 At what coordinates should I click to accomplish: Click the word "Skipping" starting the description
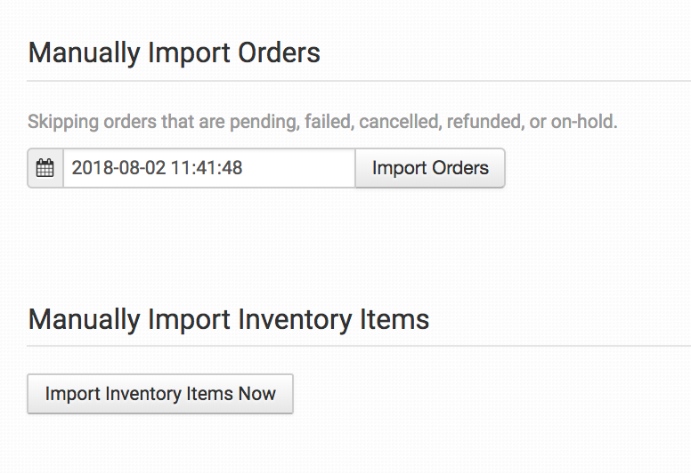[x=59, y=122]
